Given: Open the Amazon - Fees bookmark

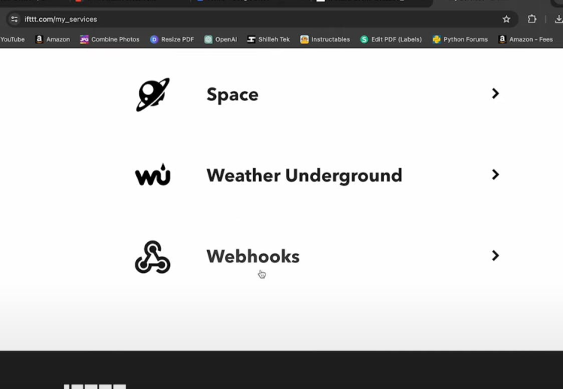Looking at the screenshot, I should pyautogui.click(x=525, y=39).
